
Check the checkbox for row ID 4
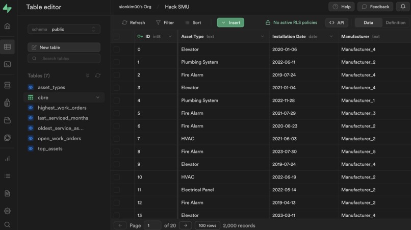tap(117, 100)
